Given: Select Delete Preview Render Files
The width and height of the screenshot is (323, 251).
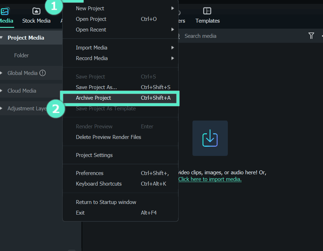Looking at the screenshot, I should click(x=120, y=137).
